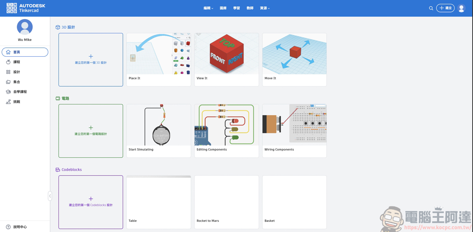
Task: Open the Basket codeblocks card
Action: coord(294,202)
